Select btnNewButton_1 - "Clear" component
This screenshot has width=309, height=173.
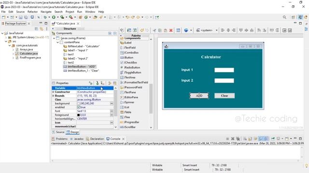(x=82, y=71)
